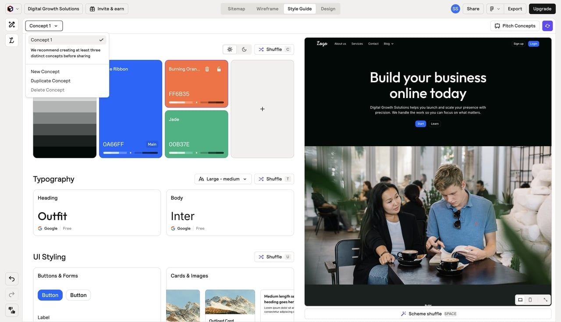Click the Export button
The height and width of the screenshot is (322, 561).
[515, 9]
